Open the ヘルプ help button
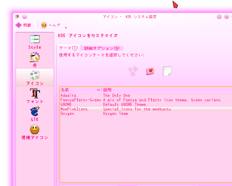This screenshot has height=186, width=232. pyautogui.click(x=51, y=25)
